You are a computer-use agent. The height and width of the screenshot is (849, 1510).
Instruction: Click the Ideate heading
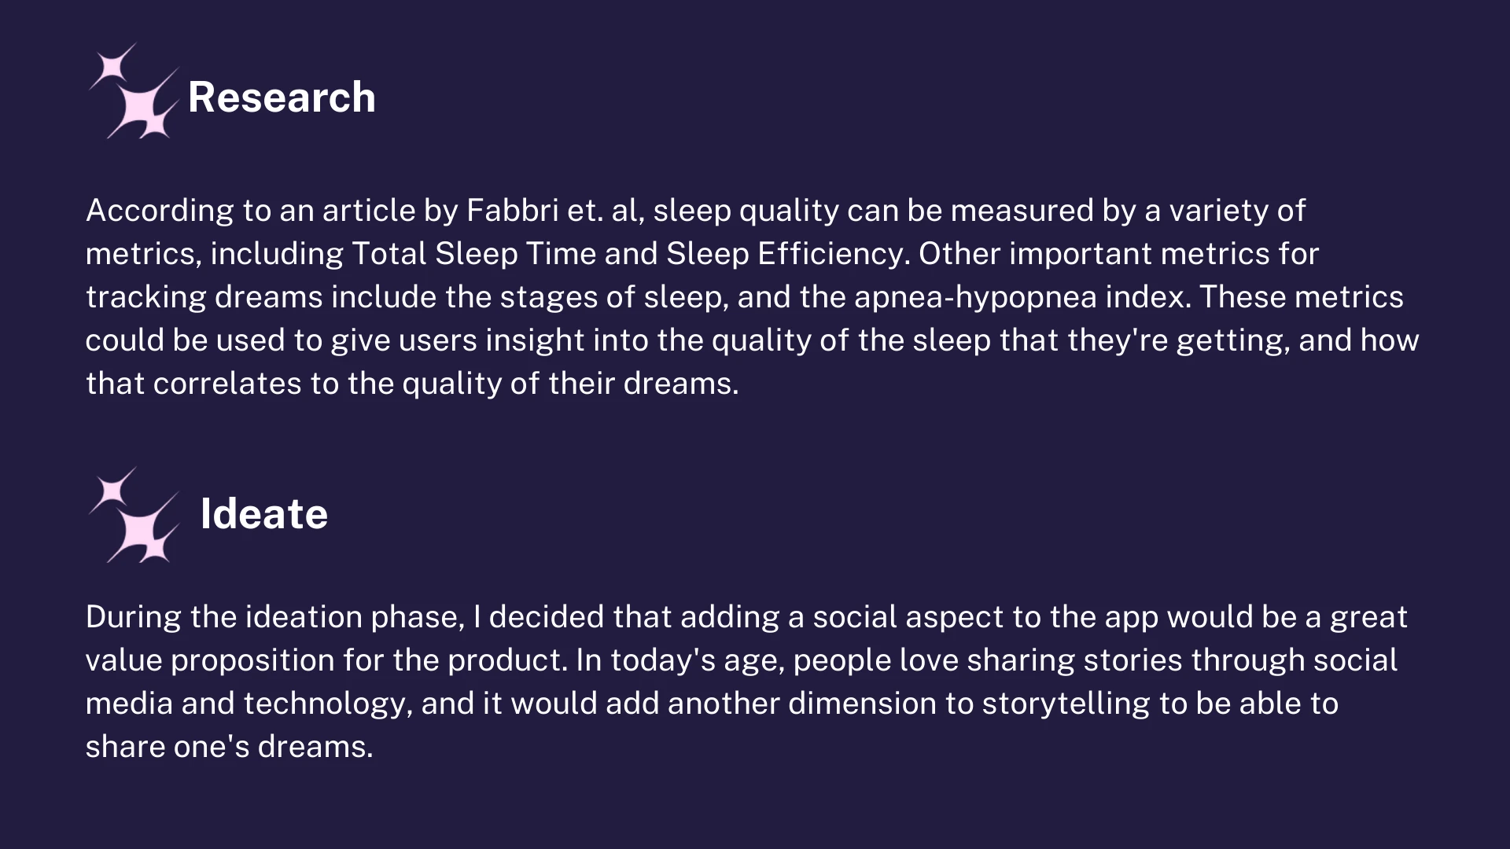(x=263, y=514)
